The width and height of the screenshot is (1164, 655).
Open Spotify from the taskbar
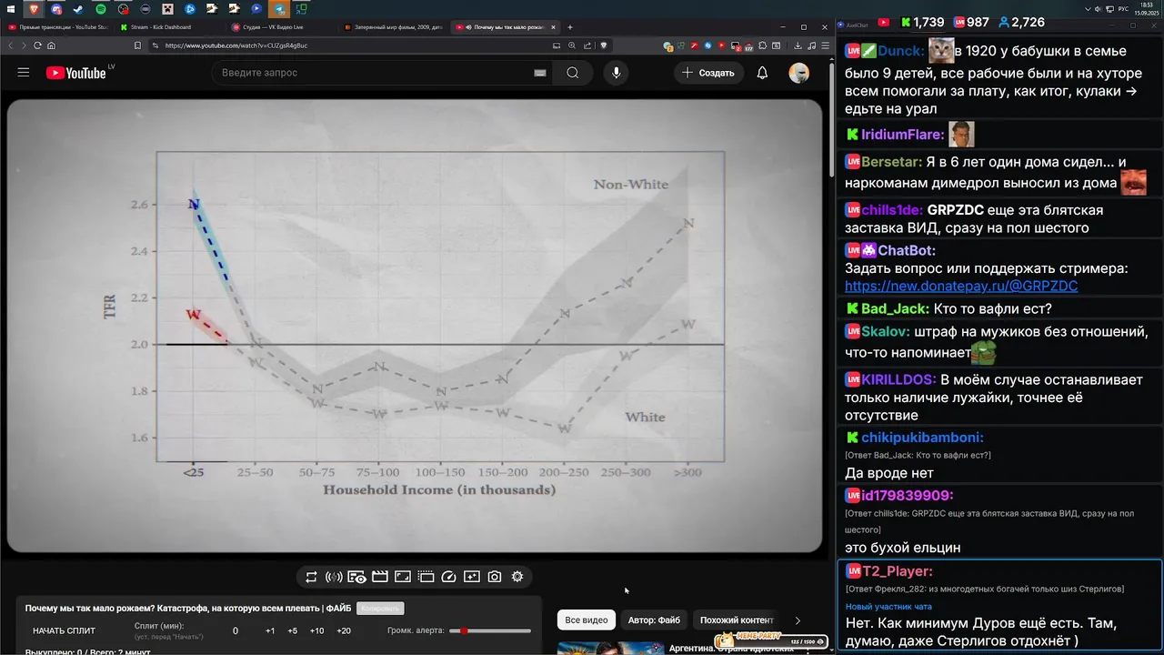pyautogui.click(x=101, y=9)
